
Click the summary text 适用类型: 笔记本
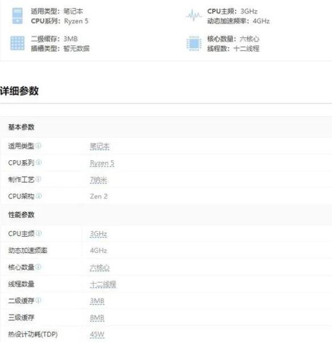tap(56, 11)
